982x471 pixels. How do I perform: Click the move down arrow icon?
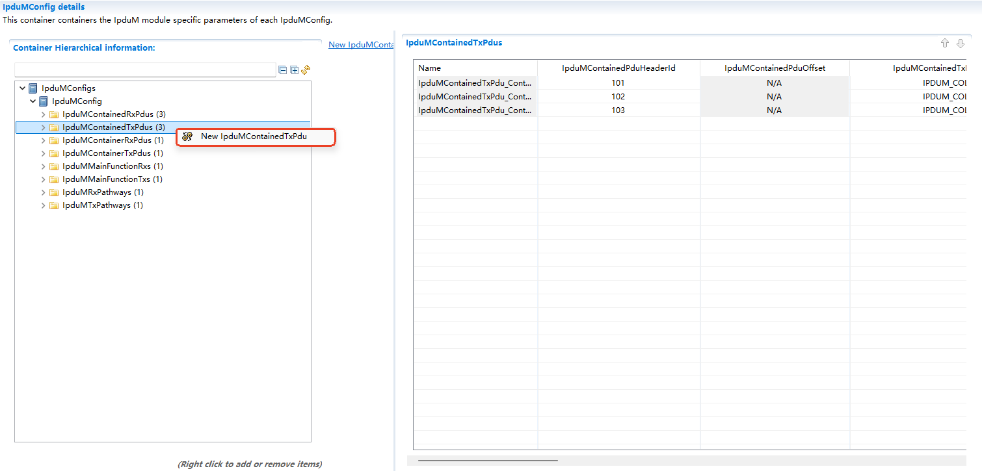[x=961, y=44]
